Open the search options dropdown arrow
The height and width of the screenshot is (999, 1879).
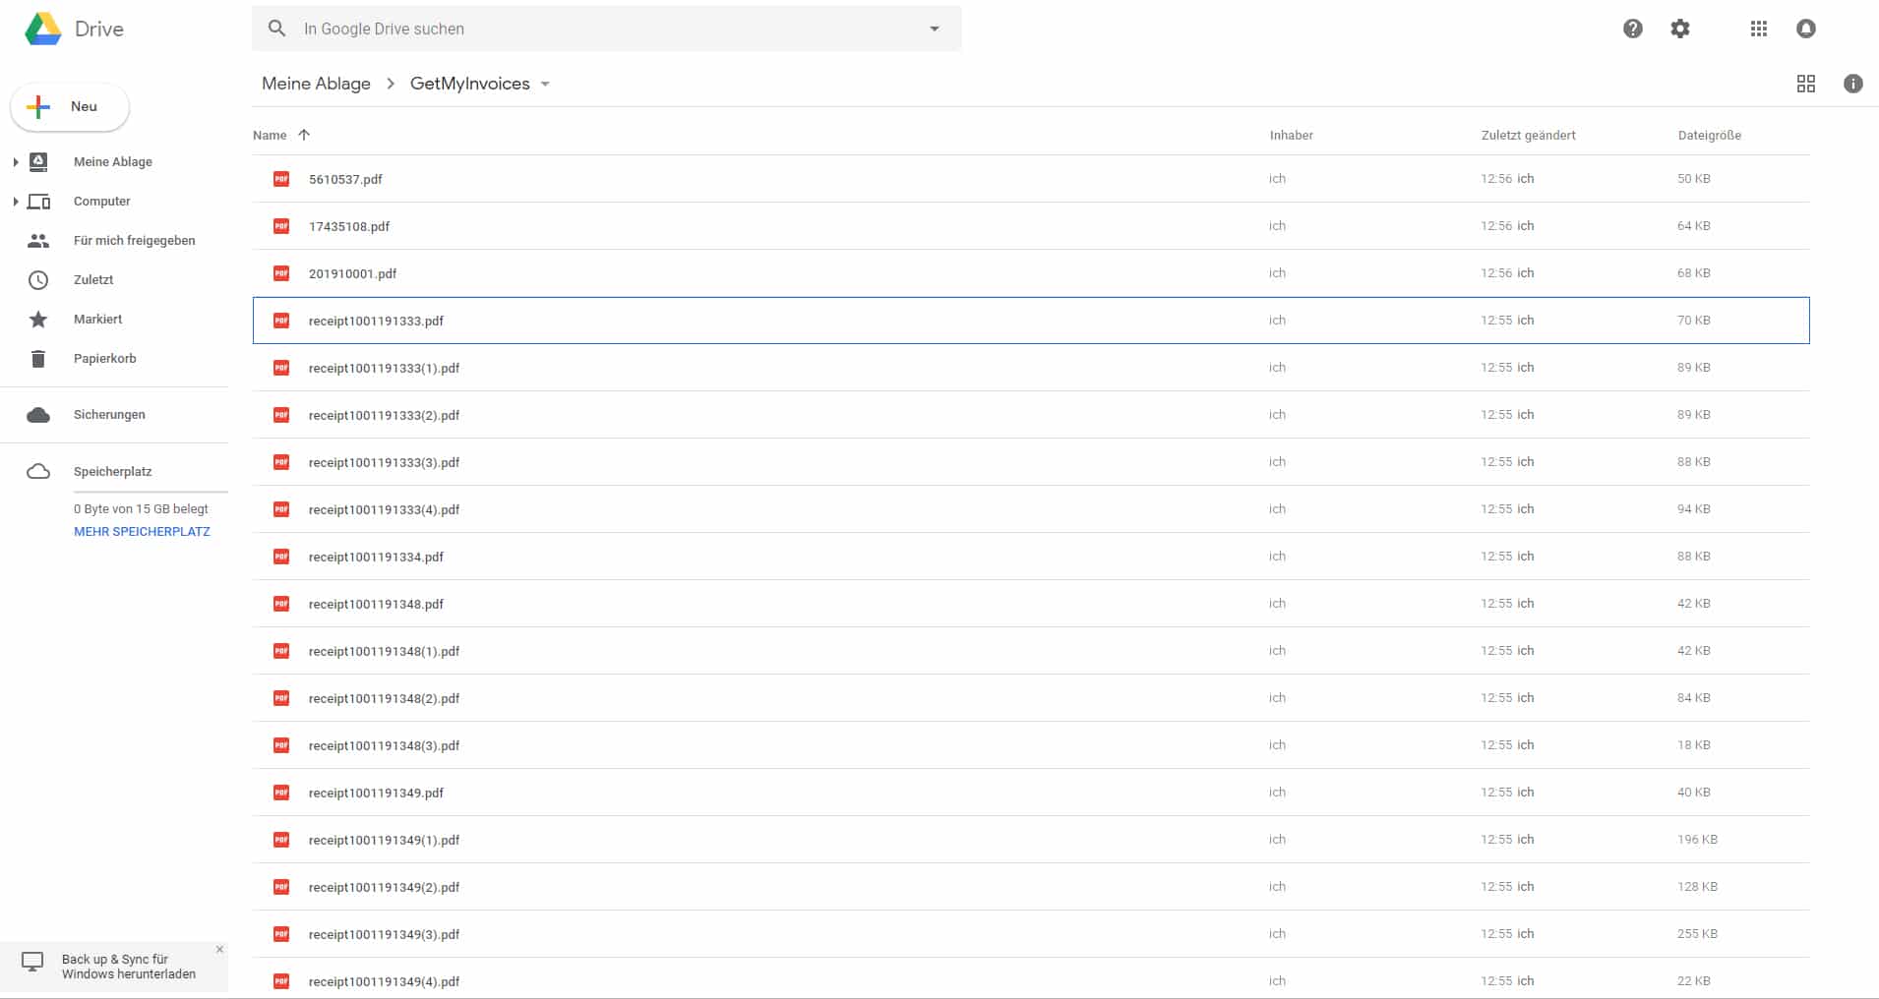935,29
